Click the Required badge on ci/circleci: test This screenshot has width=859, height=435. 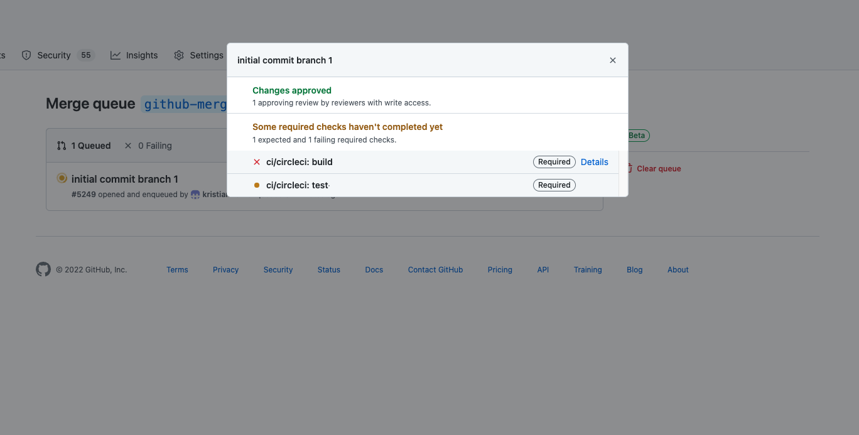coord(554,185)
